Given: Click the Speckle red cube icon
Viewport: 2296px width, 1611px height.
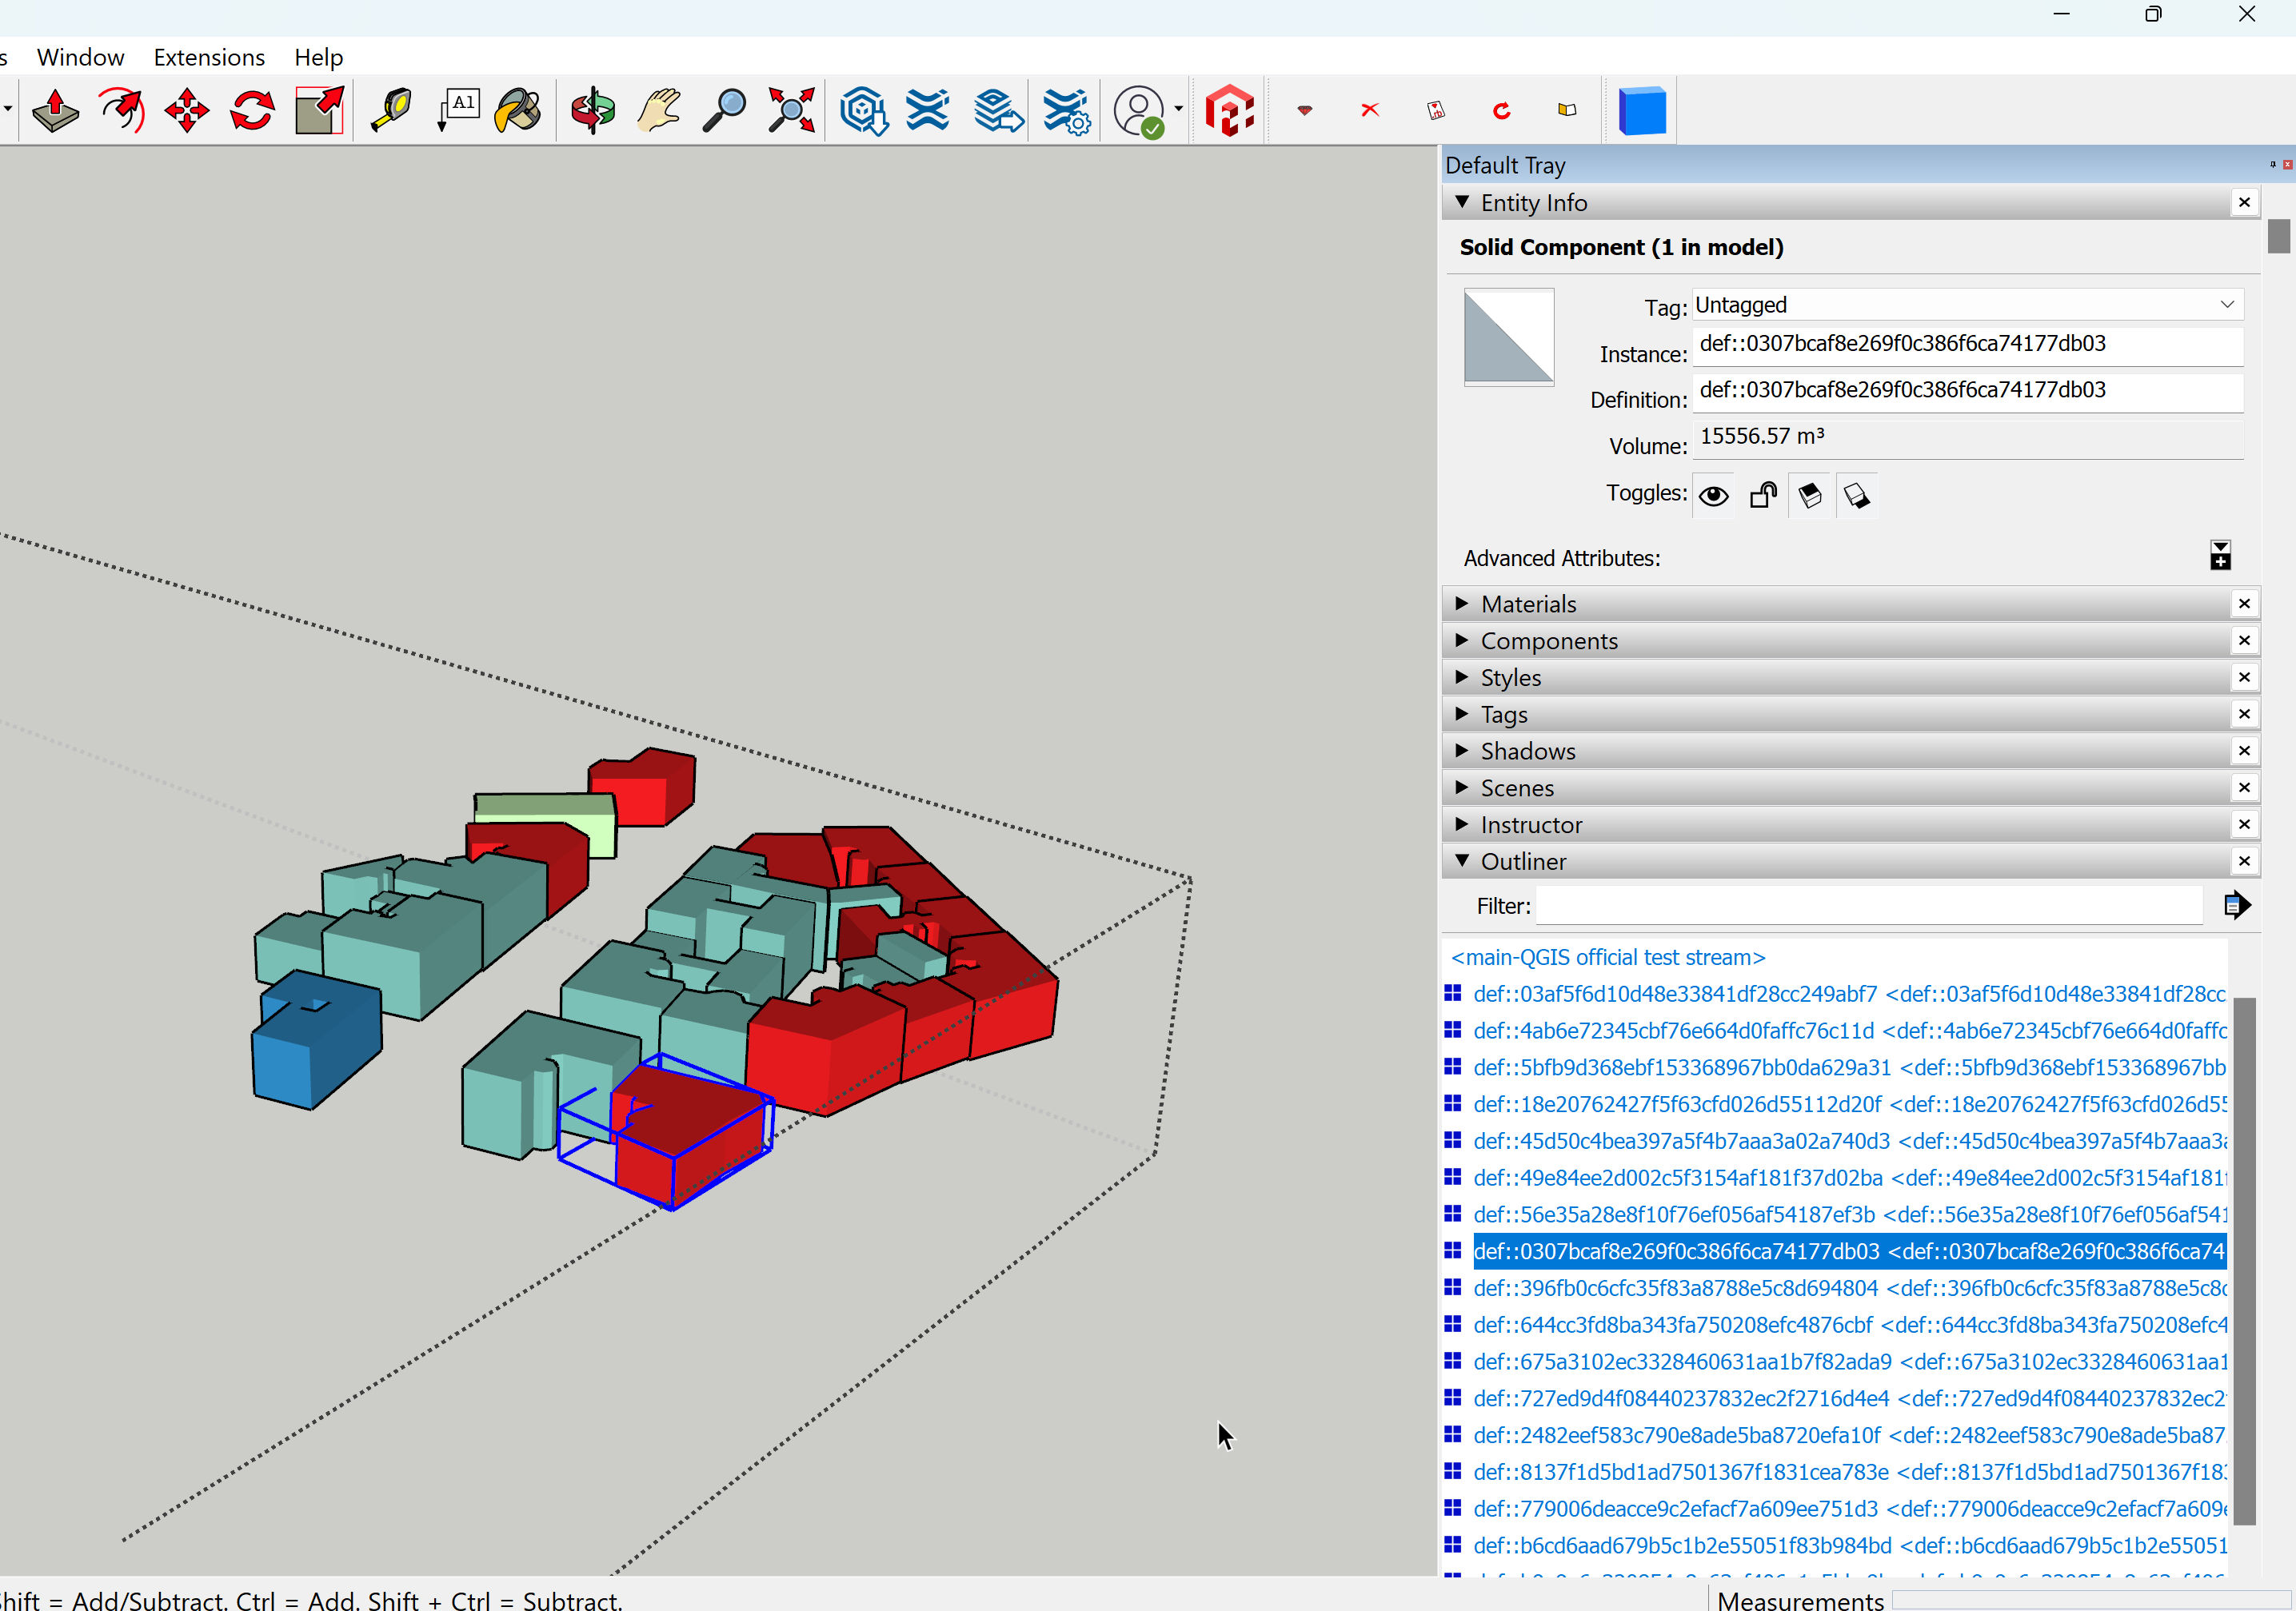Looking at the screenshot, I should pyautogui.click(x=1229, y=110).
